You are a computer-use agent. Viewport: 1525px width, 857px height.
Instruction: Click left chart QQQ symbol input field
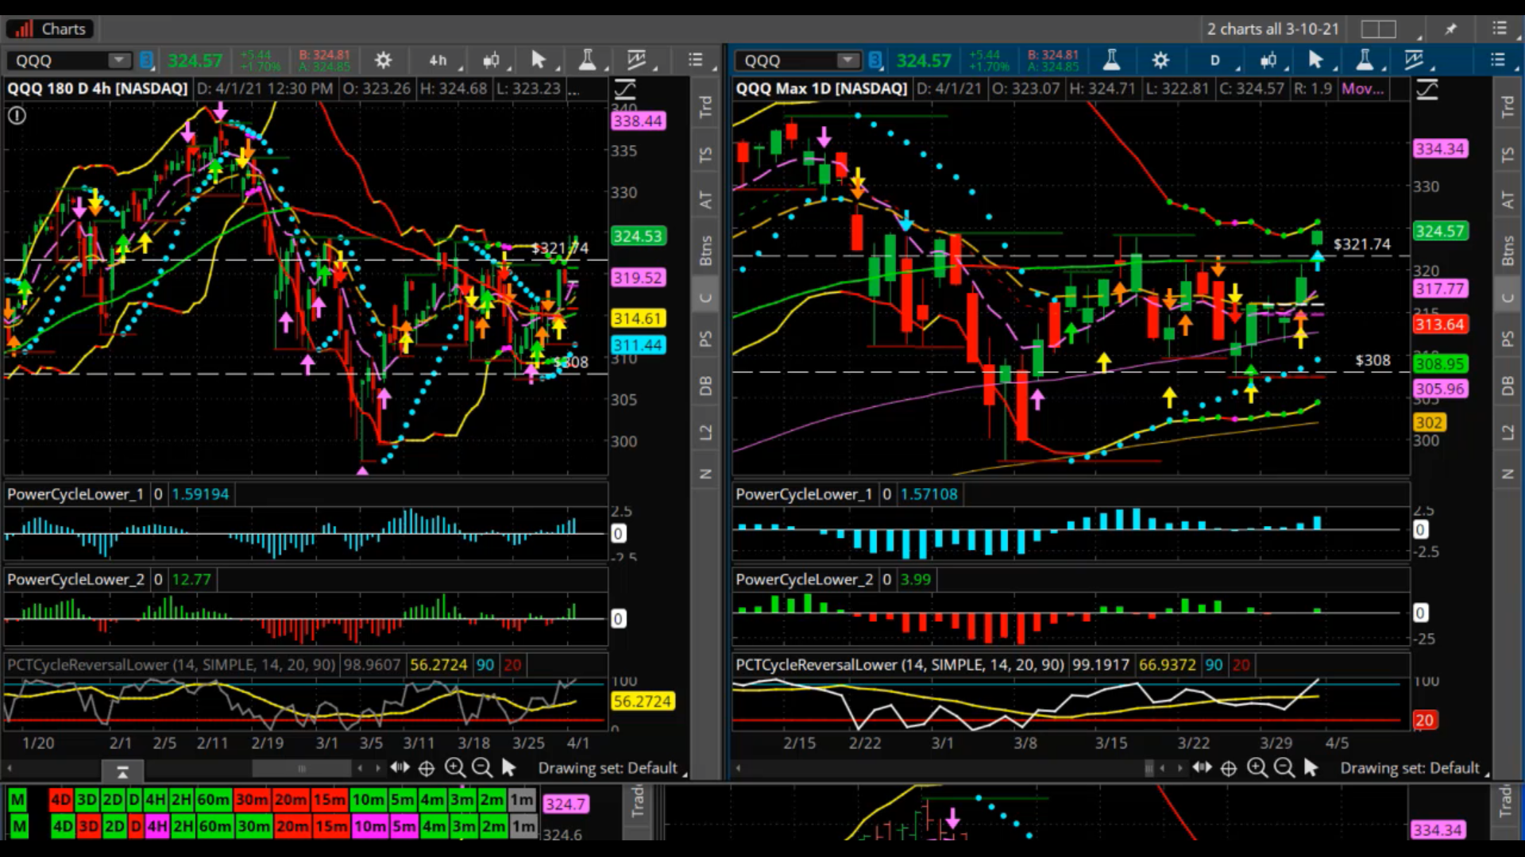(57, 60)
